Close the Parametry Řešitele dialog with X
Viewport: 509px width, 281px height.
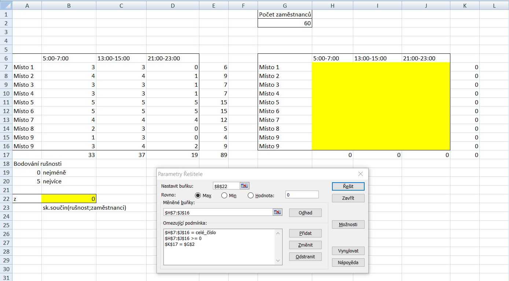[361, 174]
